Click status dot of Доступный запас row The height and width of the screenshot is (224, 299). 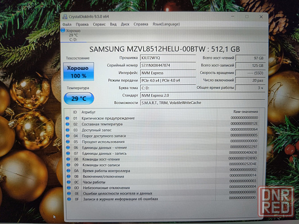pos(68,130)
